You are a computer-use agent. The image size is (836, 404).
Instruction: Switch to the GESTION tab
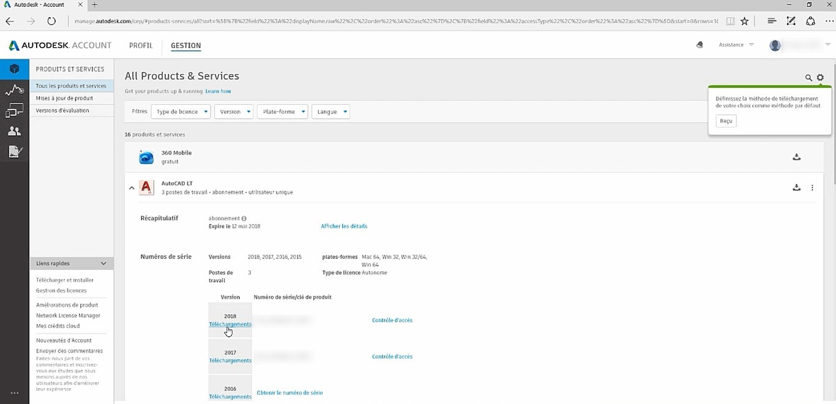point(185,45)
